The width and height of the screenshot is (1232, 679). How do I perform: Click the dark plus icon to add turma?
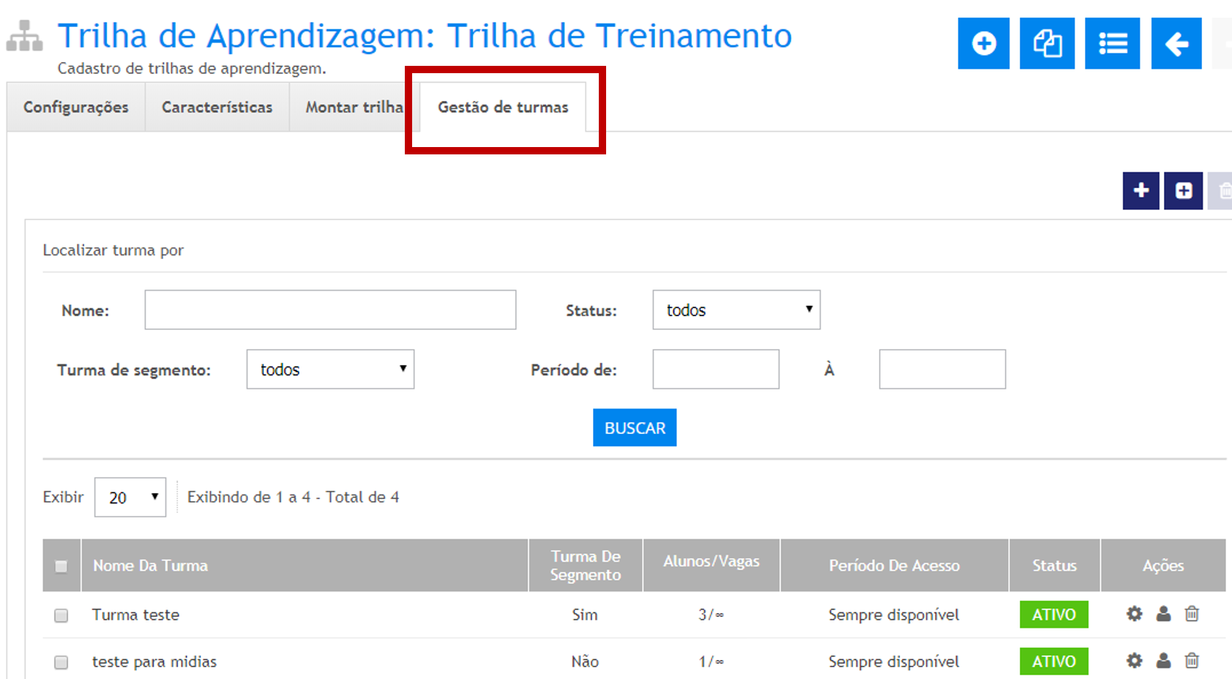point(1140,191)
